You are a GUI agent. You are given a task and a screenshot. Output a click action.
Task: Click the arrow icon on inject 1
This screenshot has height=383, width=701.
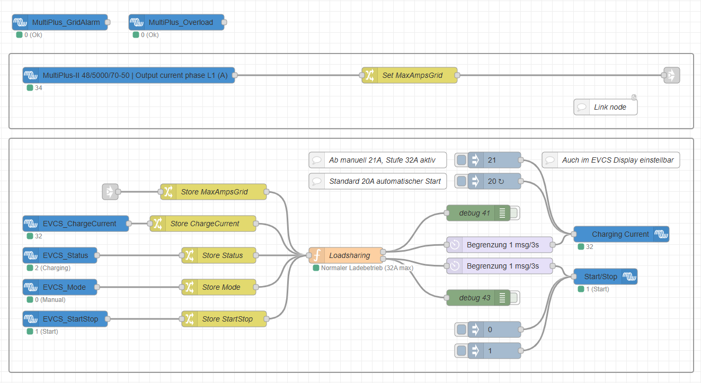[475, 351]
